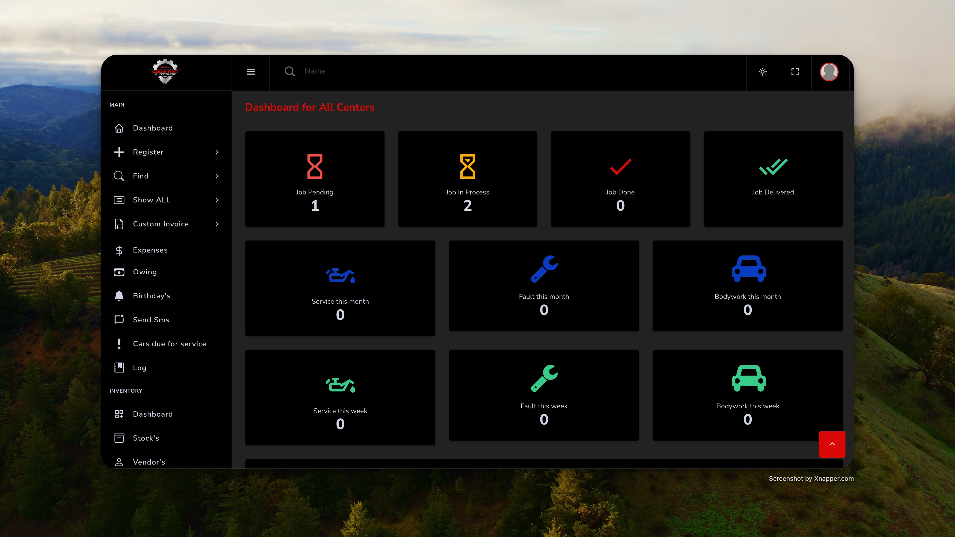The width and height of the screenshot is (955, 537).
Task: Click the Job In Process count 2
Action: (x=467, y=206)
